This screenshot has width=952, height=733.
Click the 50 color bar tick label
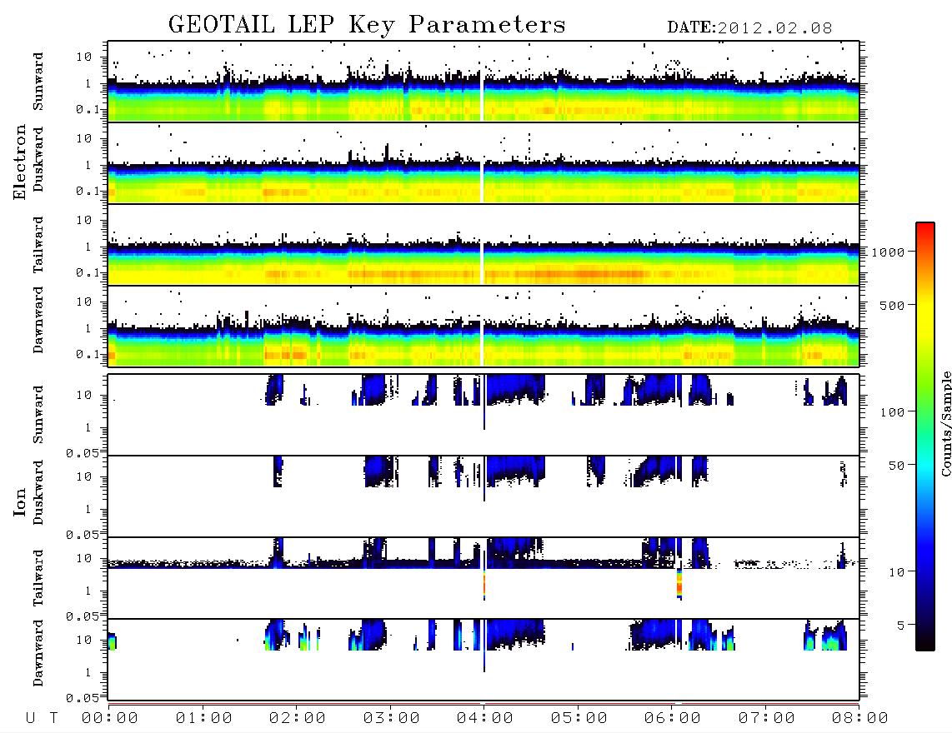pos(896,466)
